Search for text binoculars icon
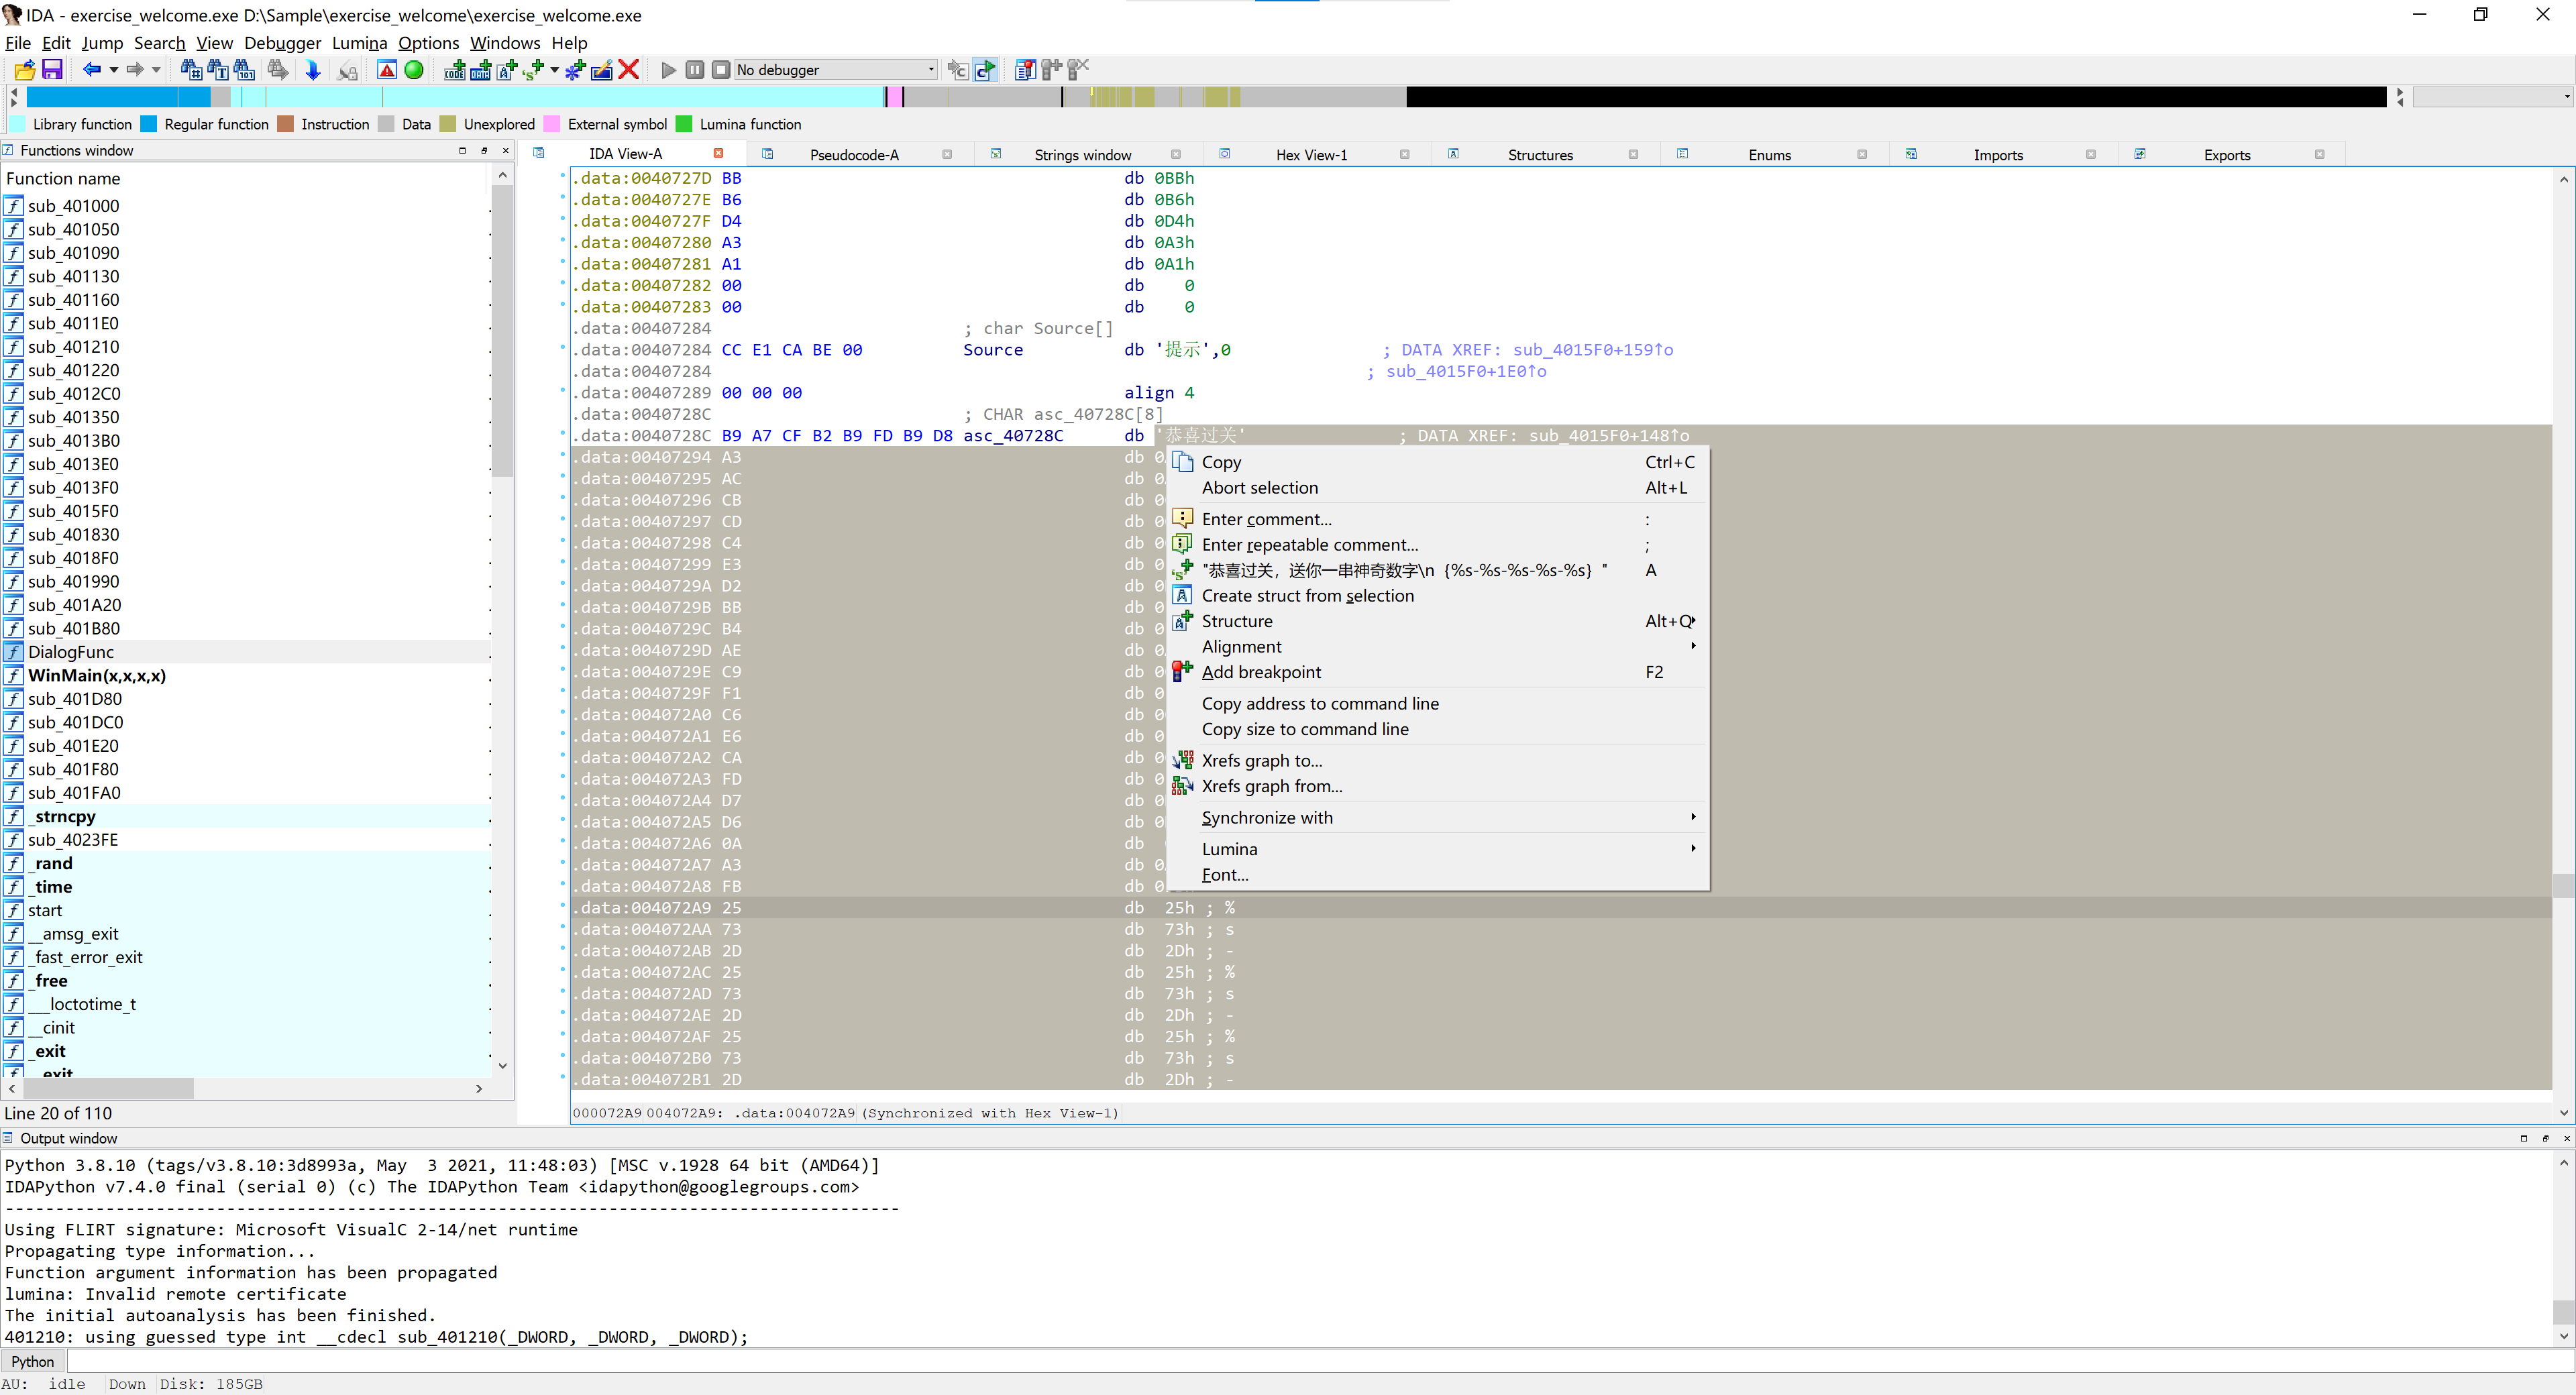Viewport: 2576px width, 1395px height. pos(218,69)
